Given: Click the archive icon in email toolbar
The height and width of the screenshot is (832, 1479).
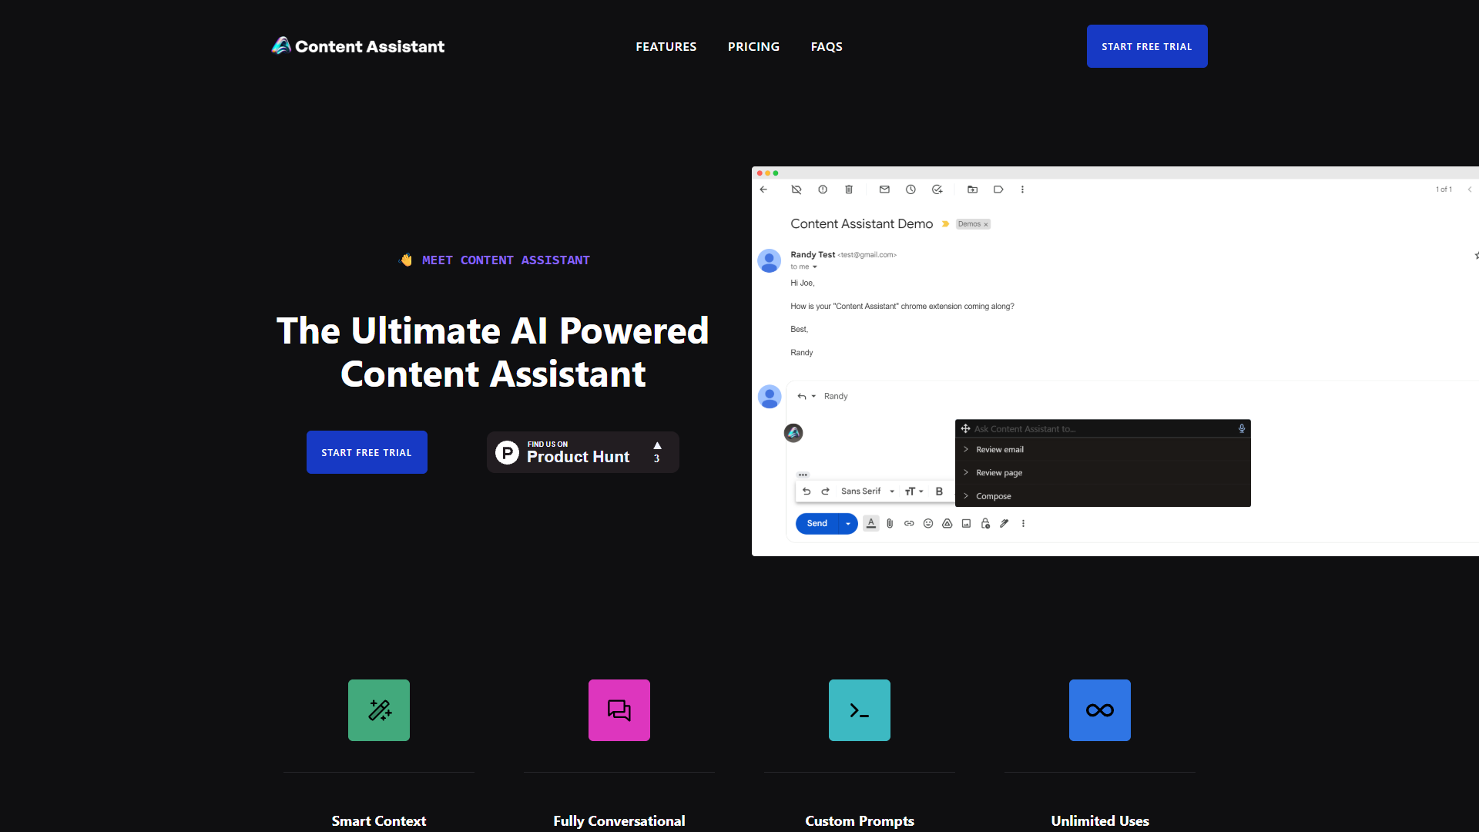Looking at the screenshot, I should coord(797,190).
